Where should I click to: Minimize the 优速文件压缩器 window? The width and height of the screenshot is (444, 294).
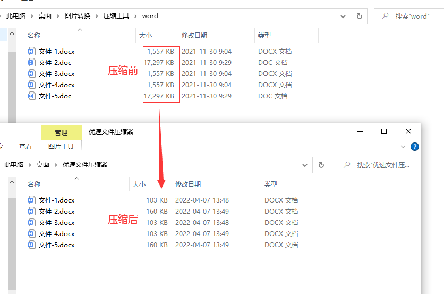click(x=360, y=131)
